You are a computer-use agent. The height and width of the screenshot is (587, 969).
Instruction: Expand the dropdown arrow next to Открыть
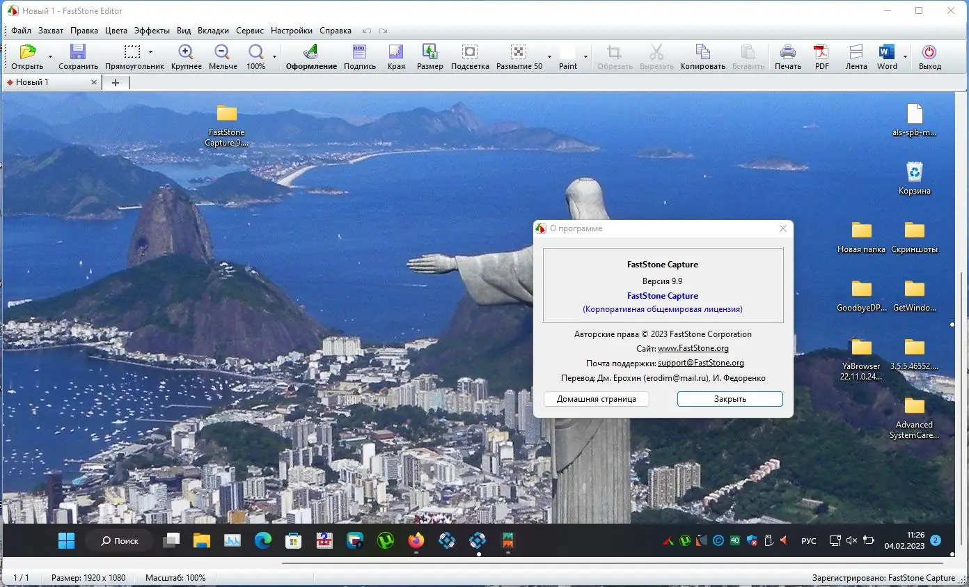point(50,56)
